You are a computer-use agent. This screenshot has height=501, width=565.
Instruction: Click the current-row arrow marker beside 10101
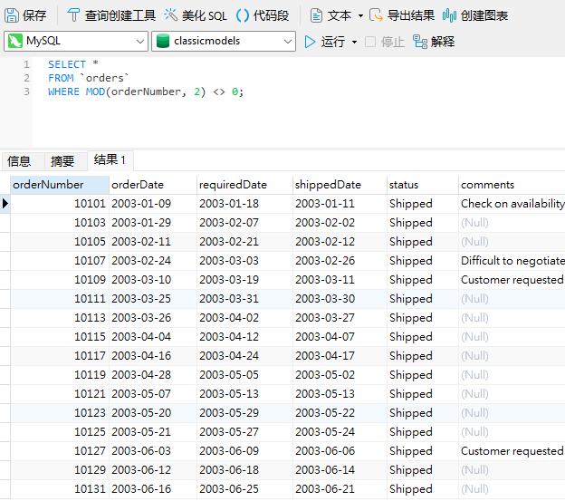5,204
